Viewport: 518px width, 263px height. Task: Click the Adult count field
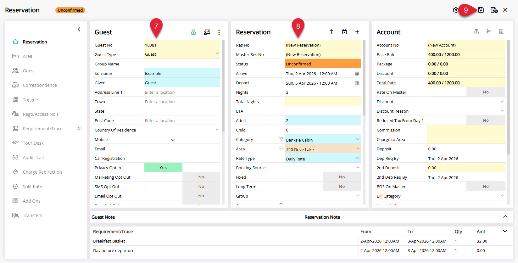[x=323, y=120]
